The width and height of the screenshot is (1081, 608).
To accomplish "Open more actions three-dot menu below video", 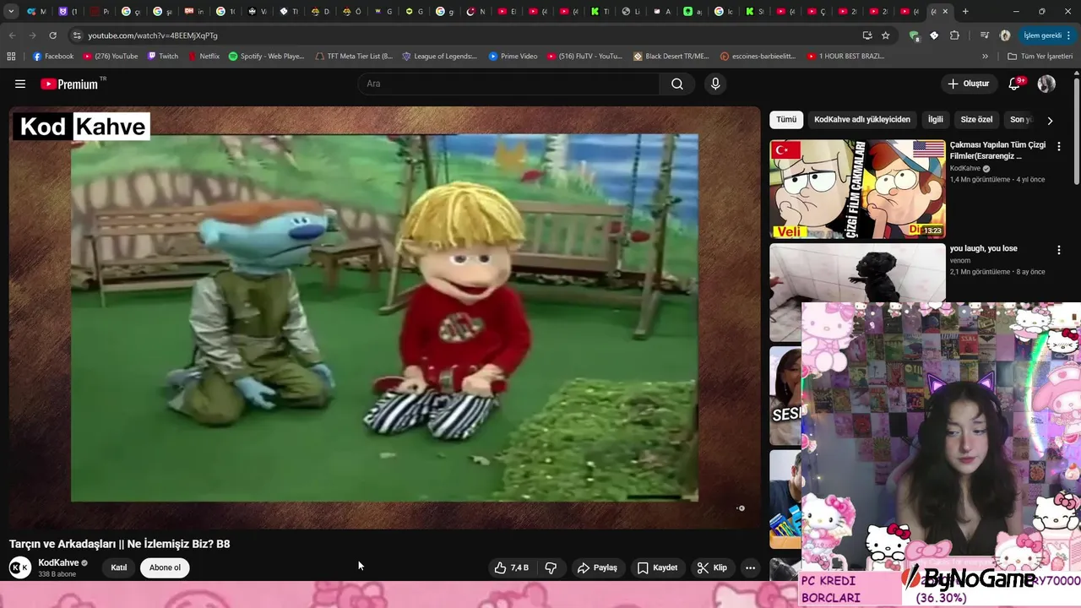I will coord(750,567).
